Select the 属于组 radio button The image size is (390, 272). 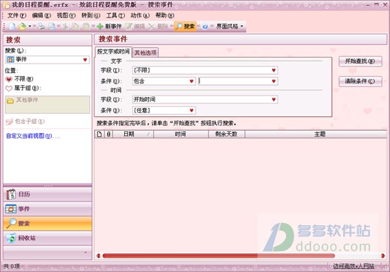[x=23, y=88]
